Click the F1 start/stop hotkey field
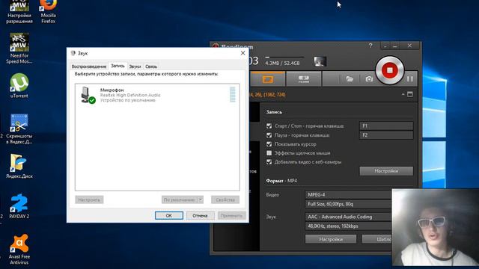Screen dimensions: 479x269 (x=386, y=126)
